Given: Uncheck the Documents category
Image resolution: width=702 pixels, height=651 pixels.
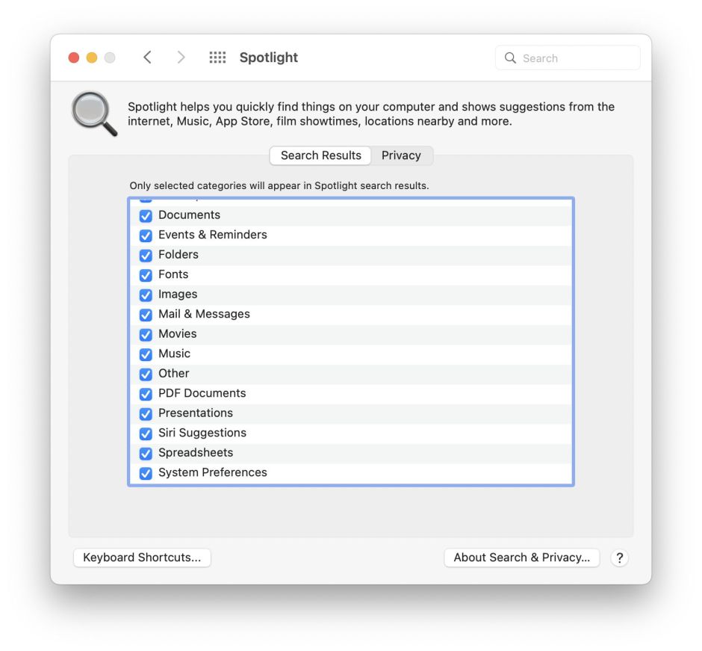Looking at the screenshot, I should tap(146, 216).
